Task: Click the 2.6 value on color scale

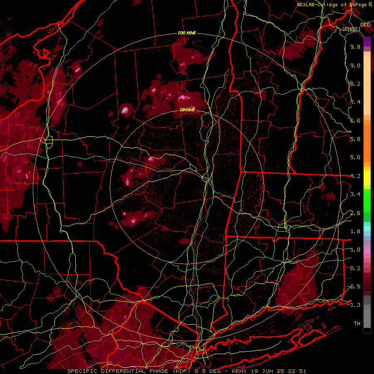Action: pos(355,213)
